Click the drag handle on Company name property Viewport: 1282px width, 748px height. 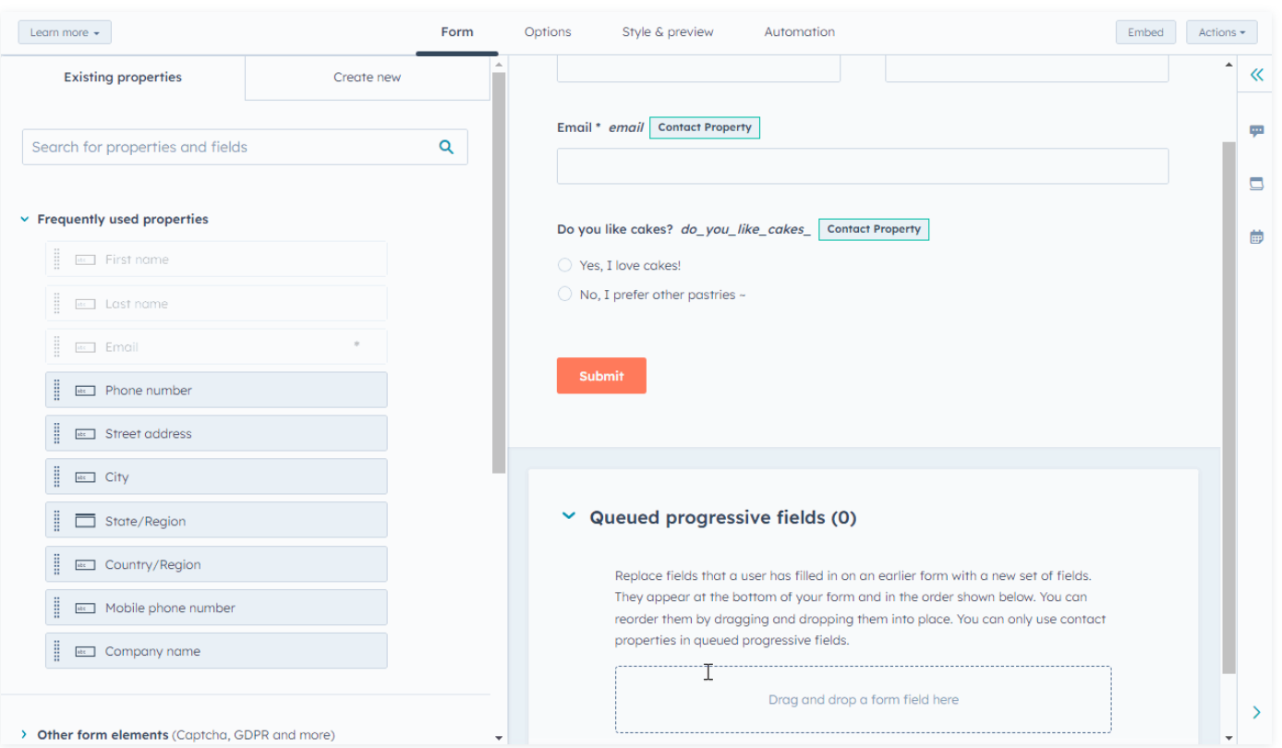(56, 650)
